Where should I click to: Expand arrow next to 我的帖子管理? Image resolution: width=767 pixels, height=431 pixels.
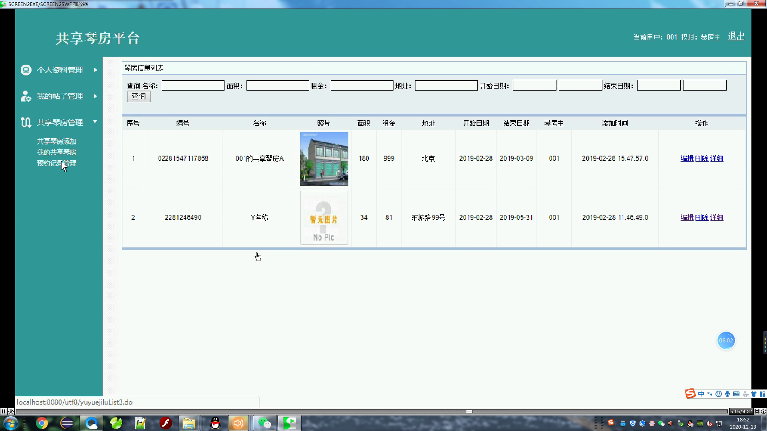[x=95, y=96]
